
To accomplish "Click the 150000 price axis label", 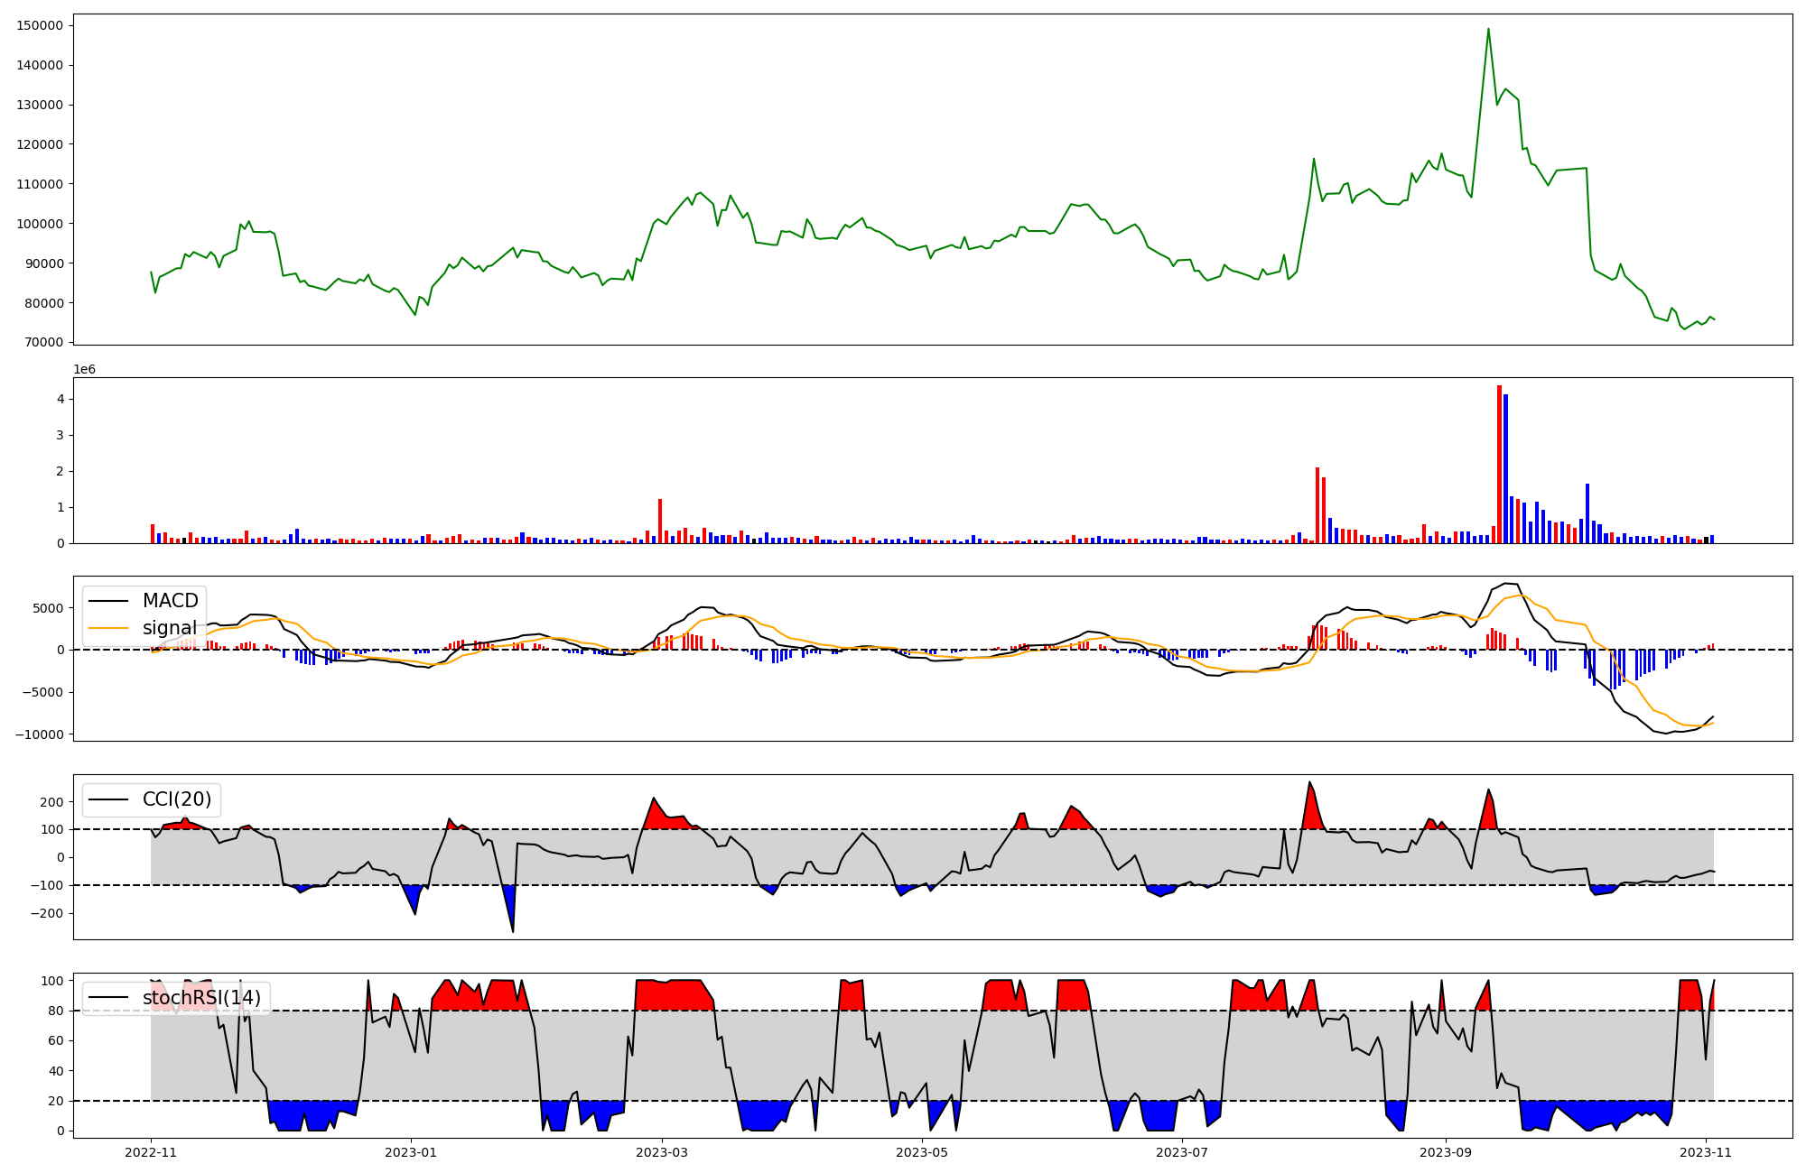I will (40, 25).
